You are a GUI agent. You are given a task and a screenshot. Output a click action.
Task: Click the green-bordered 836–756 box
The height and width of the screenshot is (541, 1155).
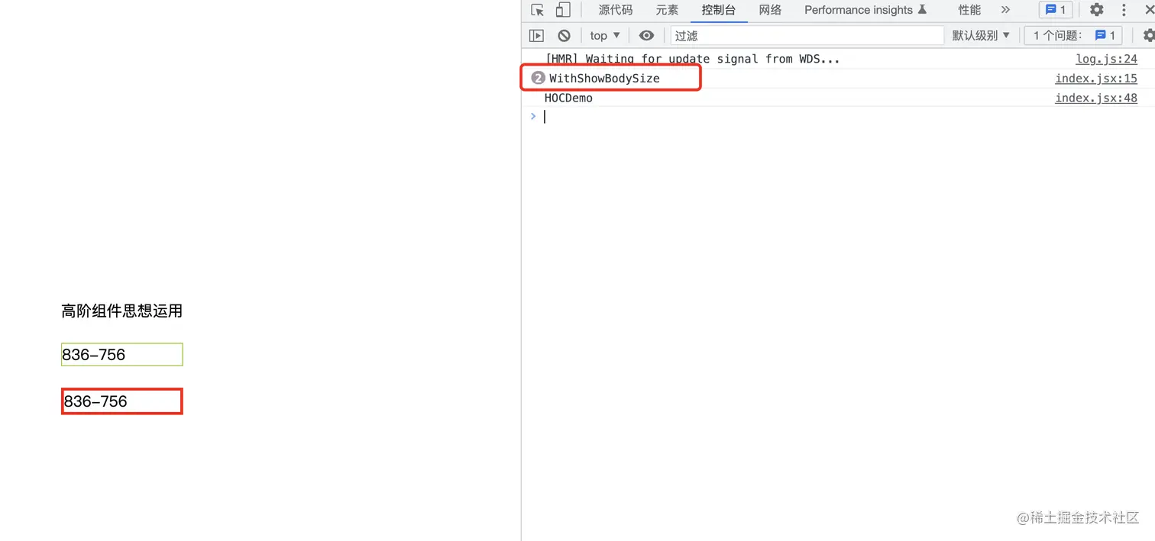point(122,355)
